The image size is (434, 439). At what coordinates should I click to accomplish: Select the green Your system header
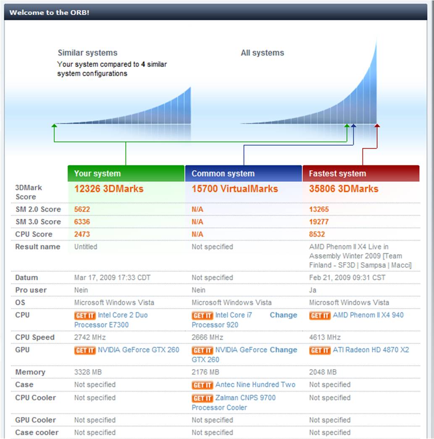[126, 173]
